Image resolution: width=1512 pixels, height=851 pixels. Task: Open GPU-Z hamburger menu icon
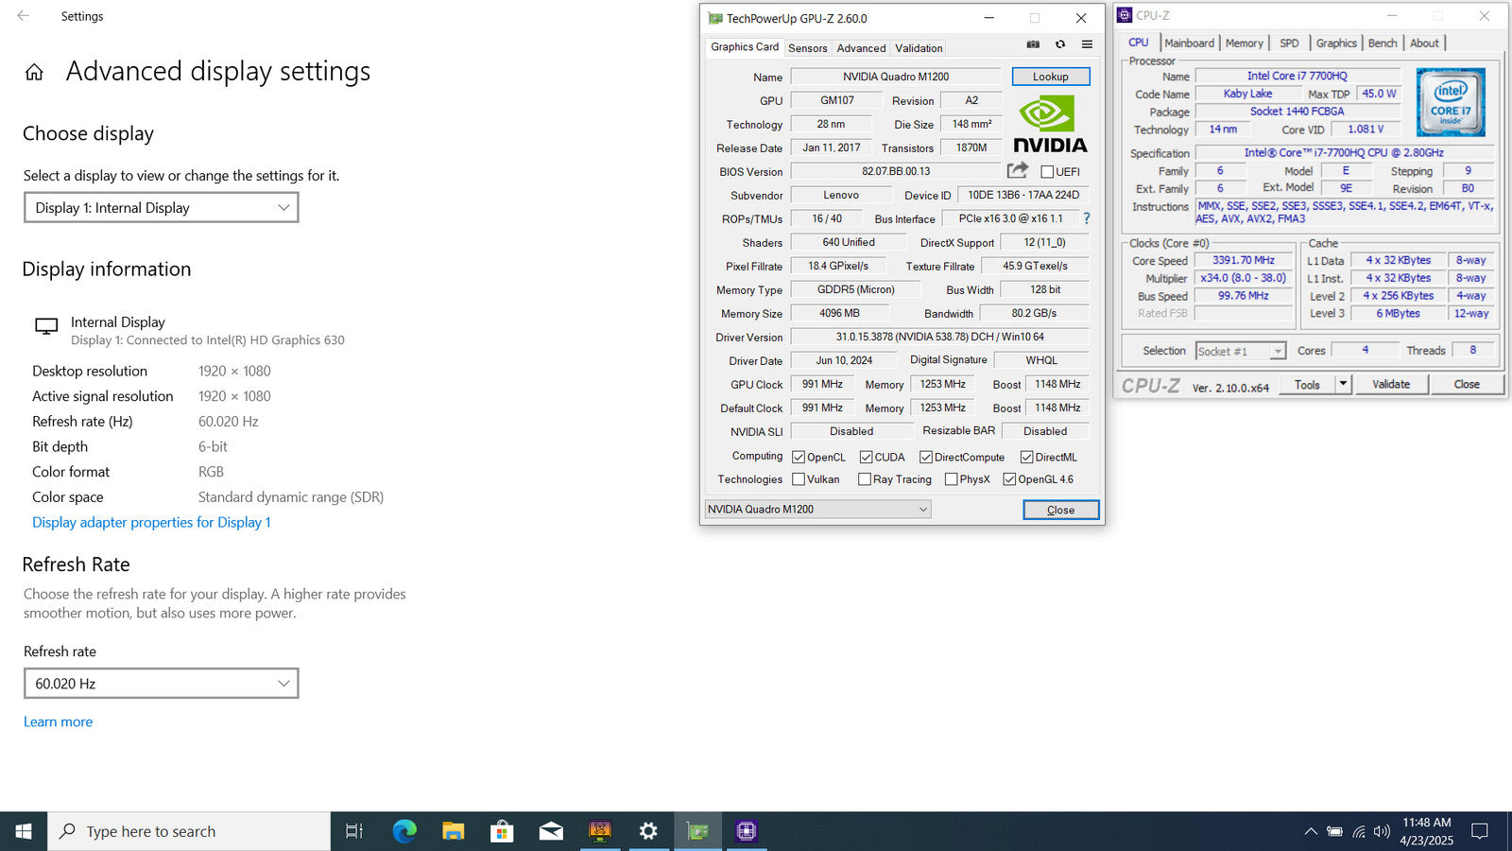click(1087, 44)
